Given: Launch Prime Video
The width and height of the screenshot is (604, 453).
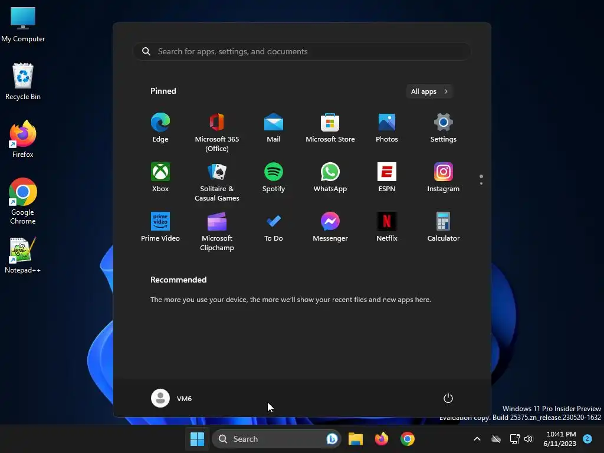Looking at the screenshot, I should click(x=160, y=227).
